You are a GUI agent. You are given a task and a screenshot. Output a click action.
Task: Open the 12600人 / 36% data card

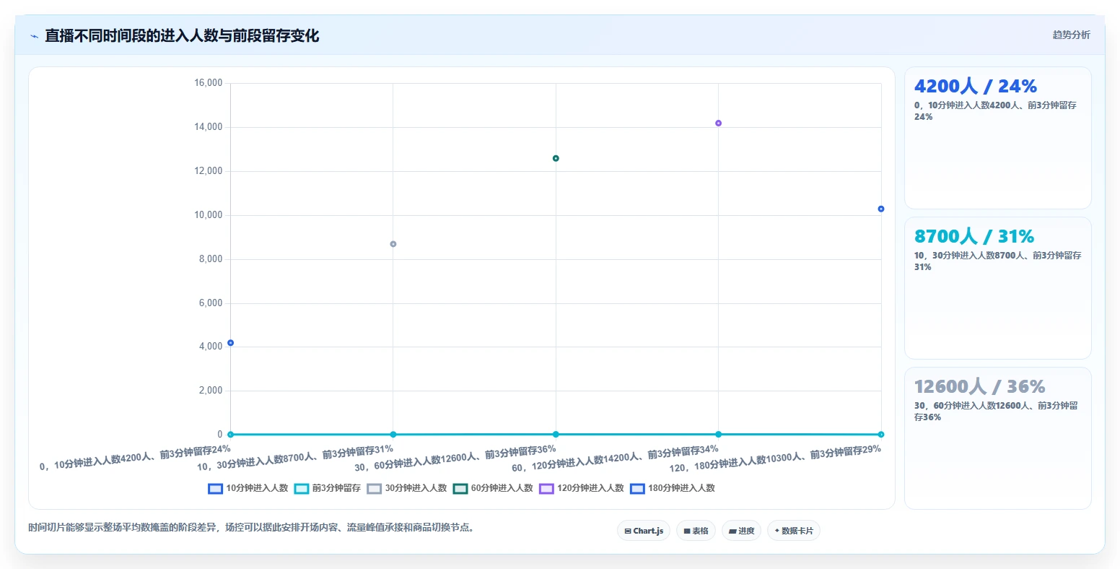(x=998, y=438)
